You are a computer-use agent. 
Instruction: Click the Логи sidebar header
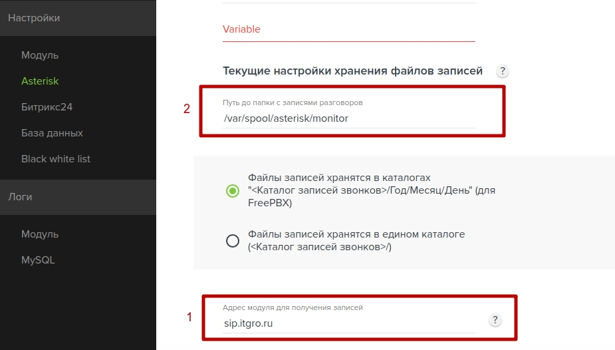(78, 197)
